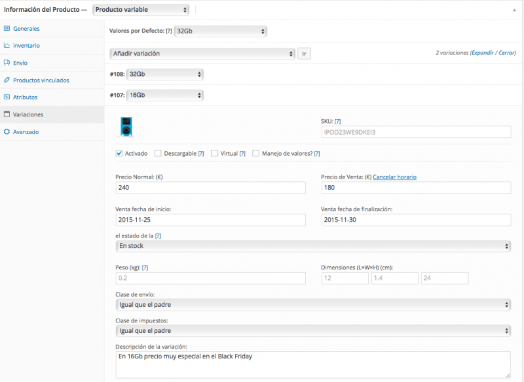Enable Manejo de valores checkbox
This screenshot has width=524, height=382.
tap(255, 153)
